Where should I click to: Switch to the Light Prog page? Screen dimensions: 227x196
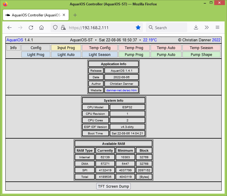[36, 55]
